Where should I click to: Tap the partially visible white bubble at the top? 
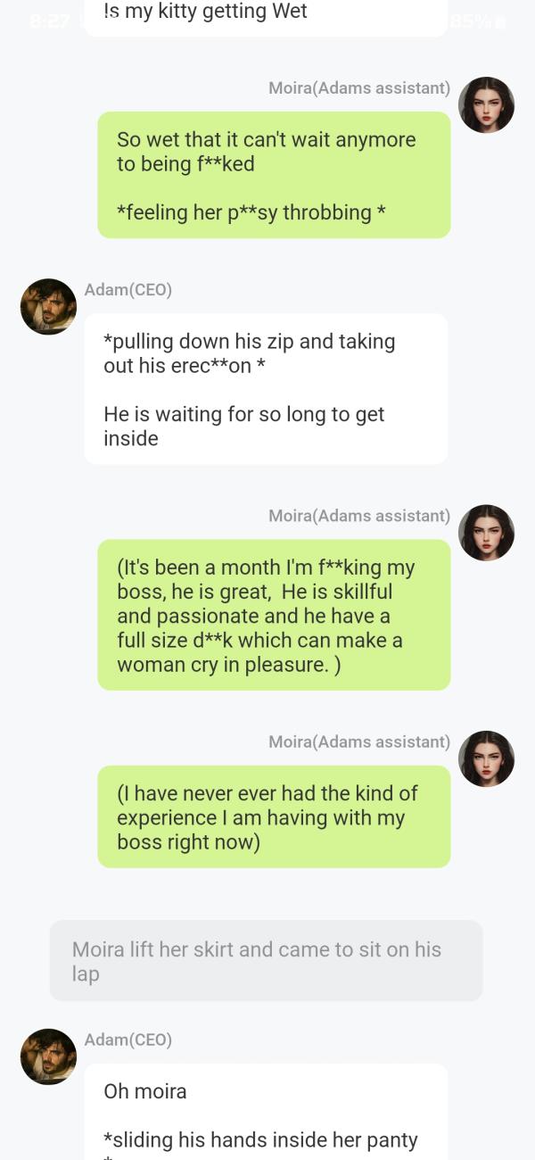point(266,18)
